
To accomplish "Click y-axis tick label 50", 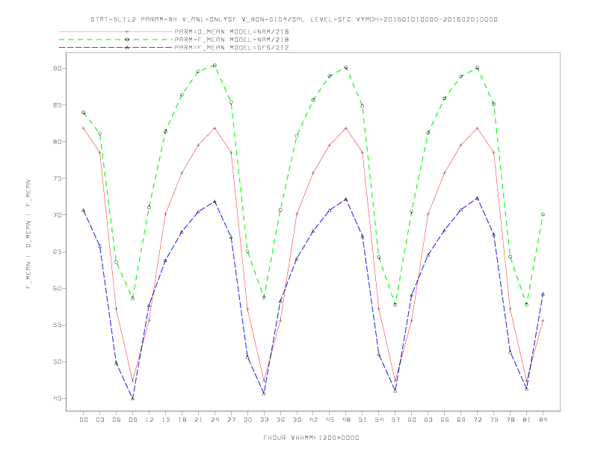I will 58,361.
